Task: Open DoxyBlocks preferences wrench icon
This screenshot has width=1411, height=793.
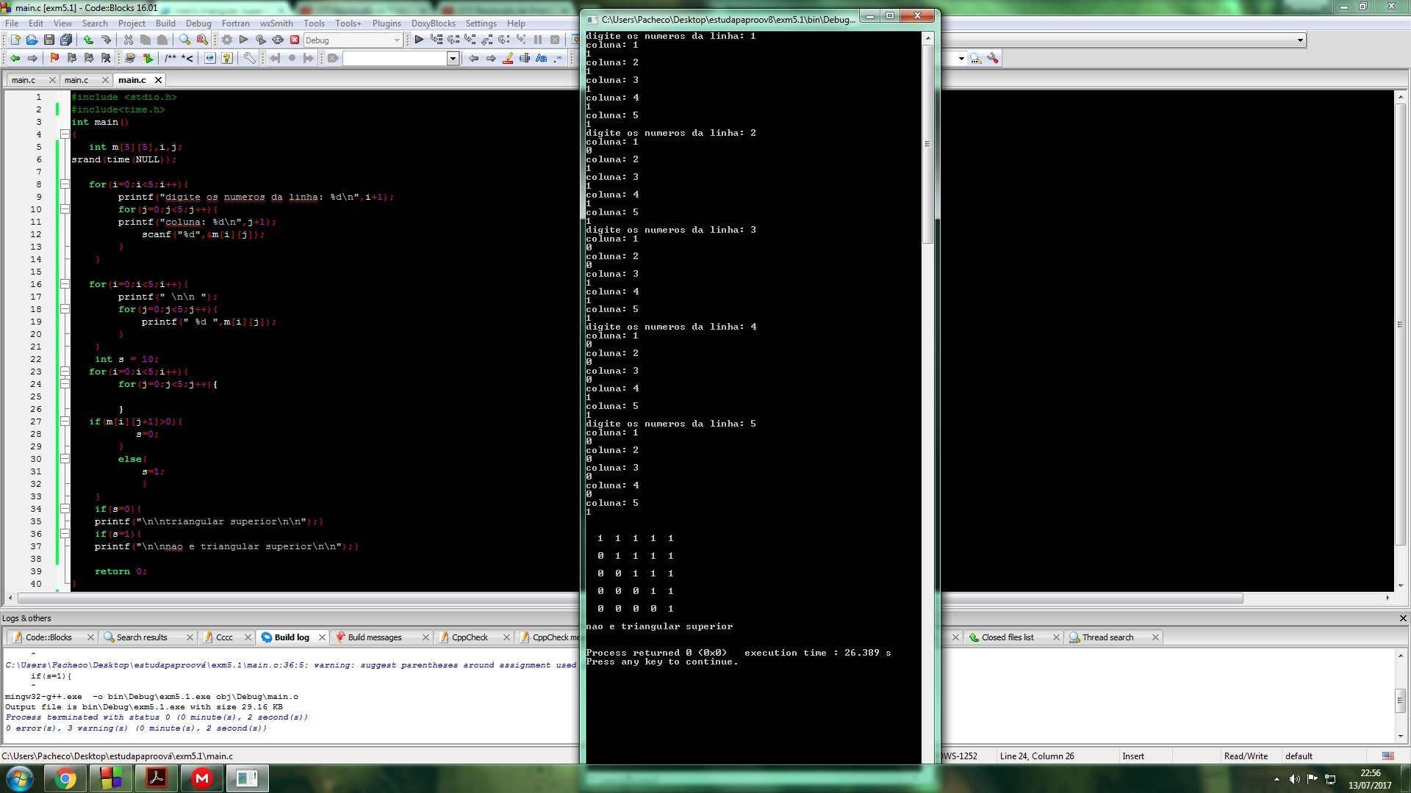Action: click(250, 58)
